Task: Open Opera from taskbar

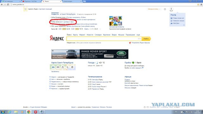Action: 36,112
